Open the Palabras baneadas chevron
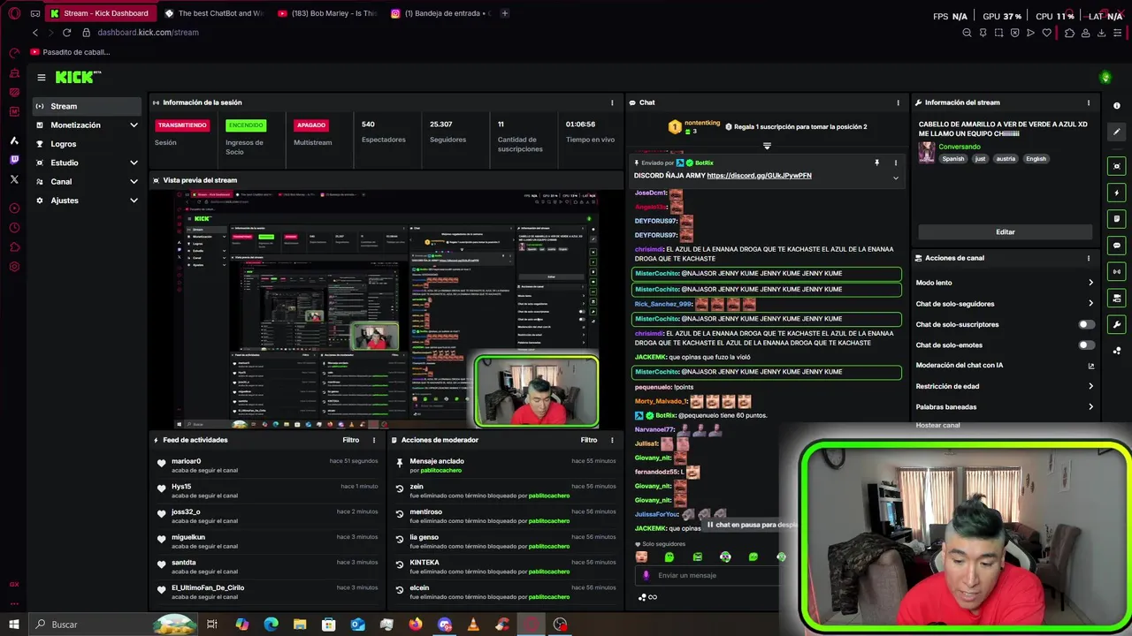1132x636 pixels. [1090, 407]
